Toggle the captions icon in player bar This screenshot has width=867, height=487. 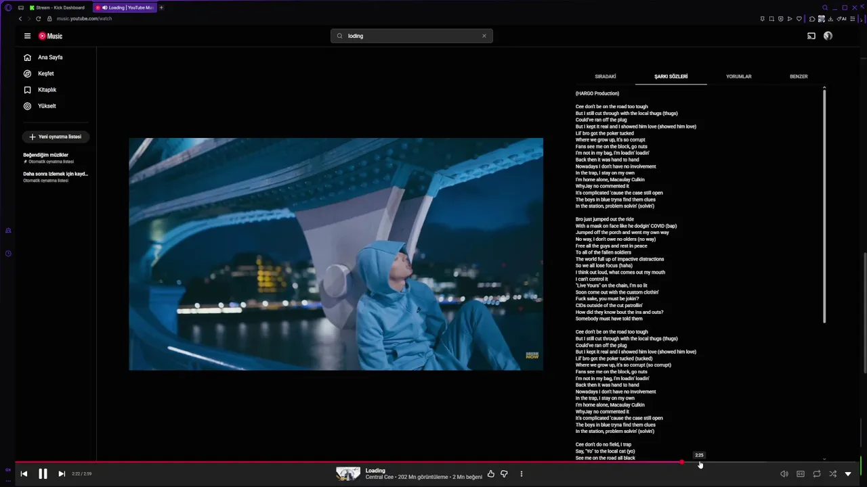point(801,474)
